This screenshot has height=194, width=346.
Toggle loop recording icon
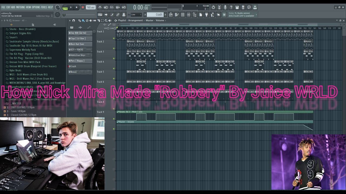coord(124,8)
